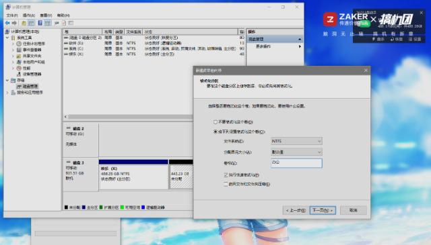This screenshot has height=245, width=431.
Task: Click the bright green Free space legend swatch
Action: (123, 207)
